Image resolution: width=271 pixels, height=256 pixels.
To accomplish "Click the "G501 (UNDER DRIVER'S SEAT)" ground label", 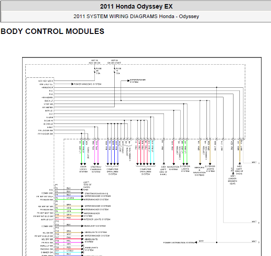I will pos(233,180).
